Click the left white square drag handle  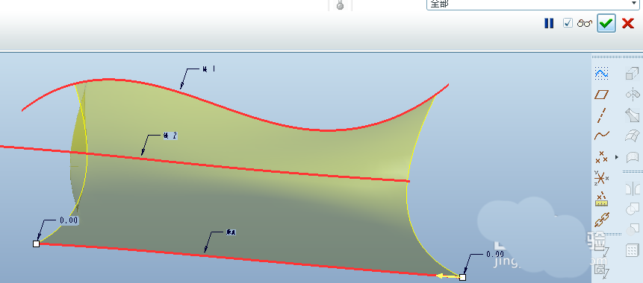click(36, 244)
